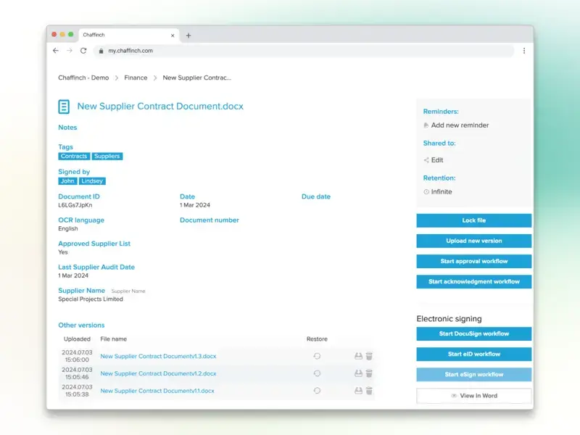Add new reminder
Viewport: 580px width, 435px height.
[460, 125]
